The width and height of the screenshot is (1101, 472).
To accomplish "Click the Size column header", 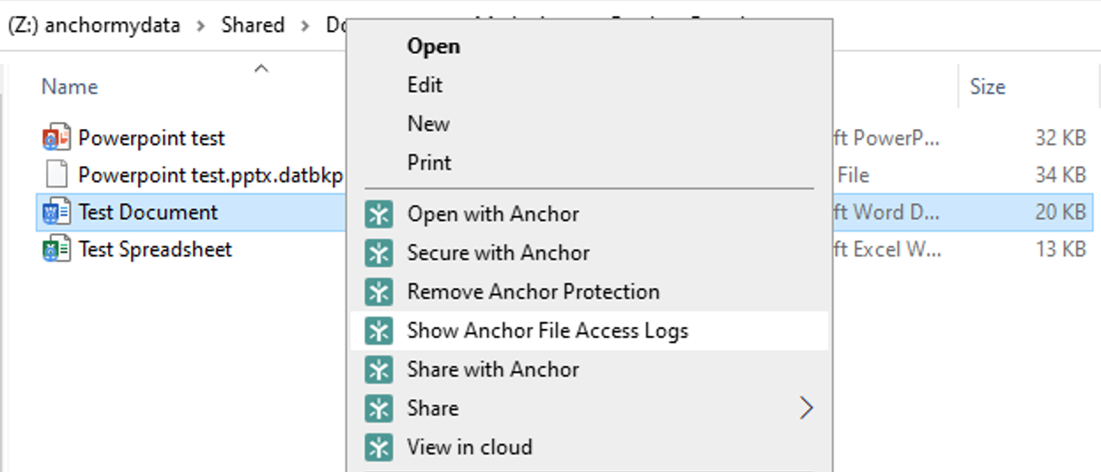I will click(x=987, y=87).
